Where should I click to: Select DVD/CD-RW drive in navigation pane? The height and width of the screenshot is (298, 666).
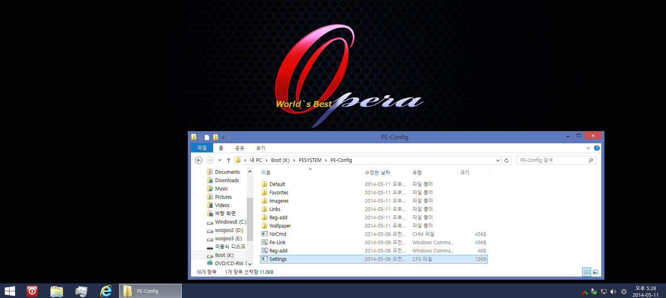pos(227,263)
